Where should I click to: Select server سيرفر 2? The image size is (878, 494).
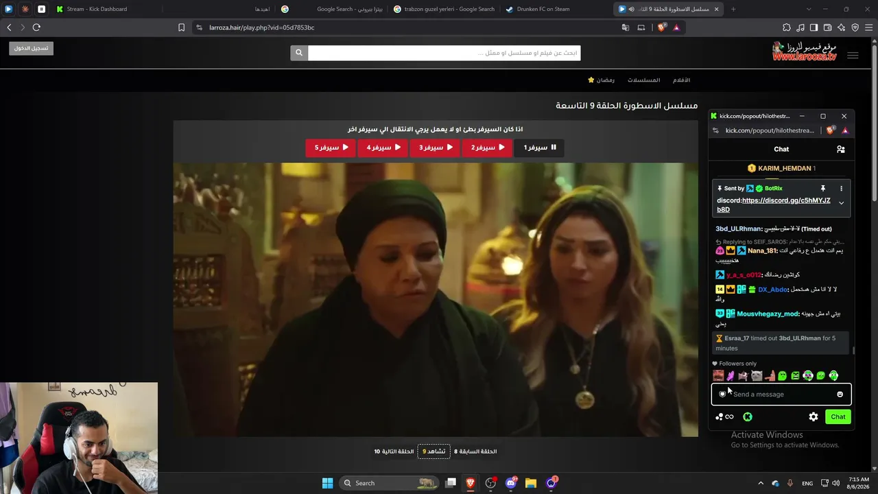487,148
